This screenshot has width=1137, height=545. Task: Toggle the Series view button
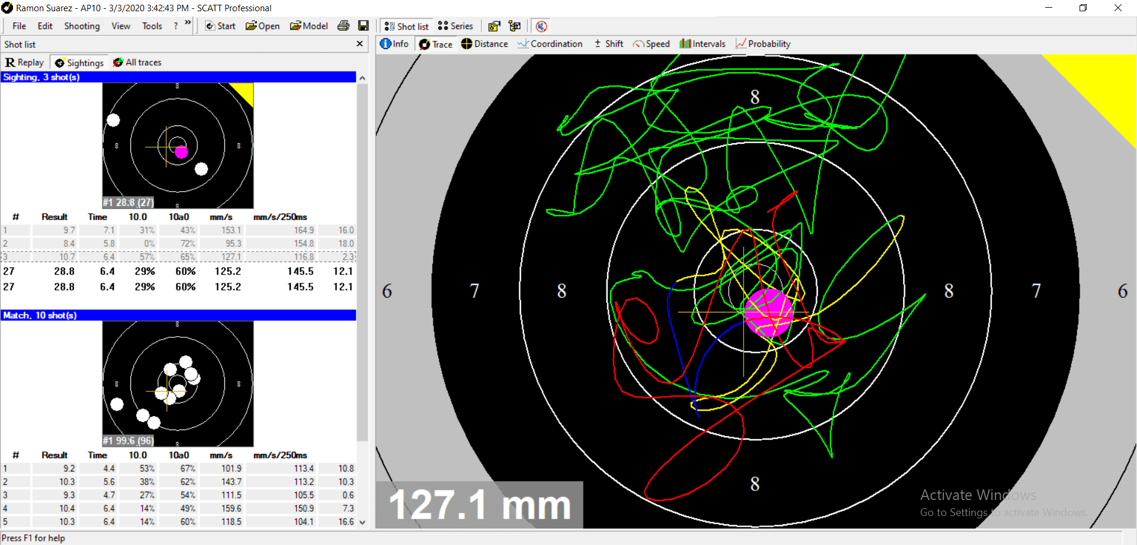tap(455, 26)
